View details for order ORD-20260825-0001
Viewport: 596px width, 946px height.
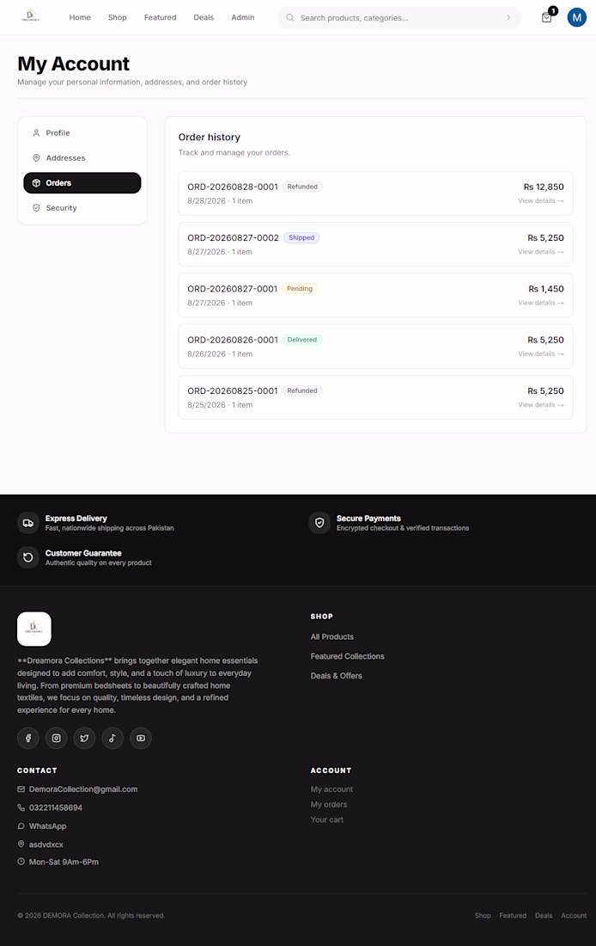point(540,405)
